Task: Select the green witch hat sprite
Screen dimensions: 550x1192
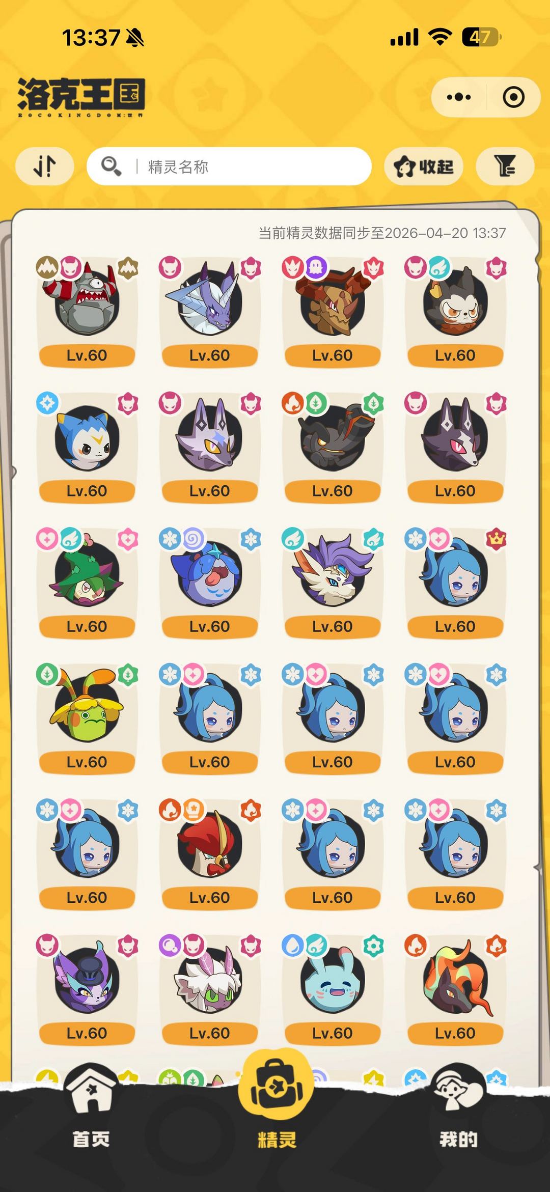Action: pyautogui.click(x=87, y=582)
